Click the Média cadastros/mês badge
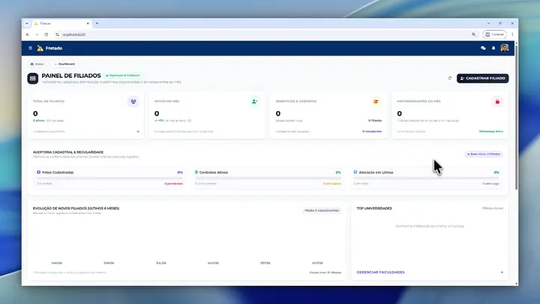This screenshot has height=304, width=540. click(x=322, y=210)
